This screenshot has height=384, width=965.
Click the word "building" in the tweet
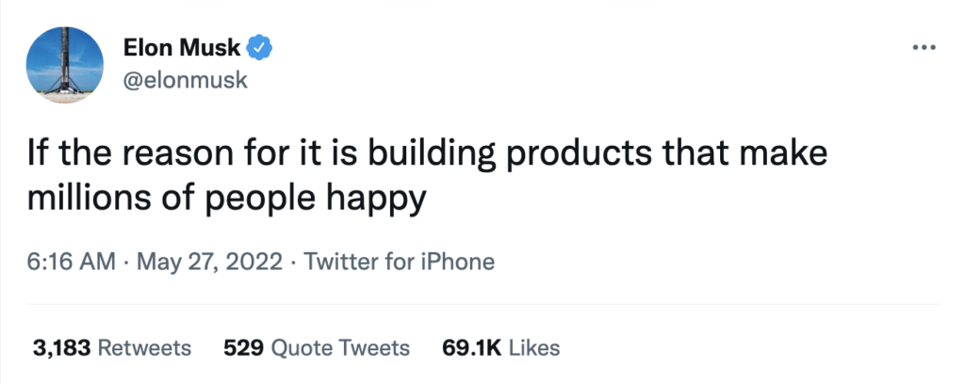442,155
